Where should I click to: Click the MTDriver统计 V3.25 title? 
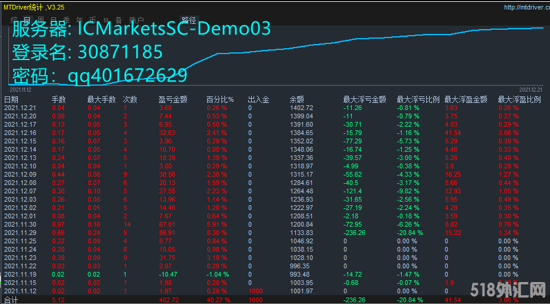pos(34,7)
